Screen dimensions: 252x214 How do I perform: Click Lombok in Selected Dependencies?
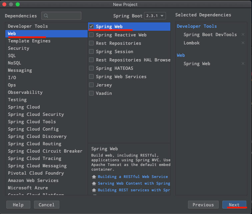tap(192, 43)
